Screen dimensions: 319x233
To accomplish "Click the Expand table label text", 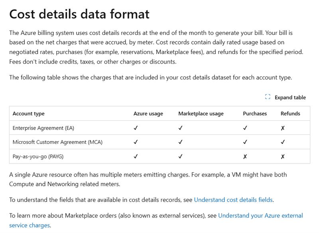I will [291, 97].
